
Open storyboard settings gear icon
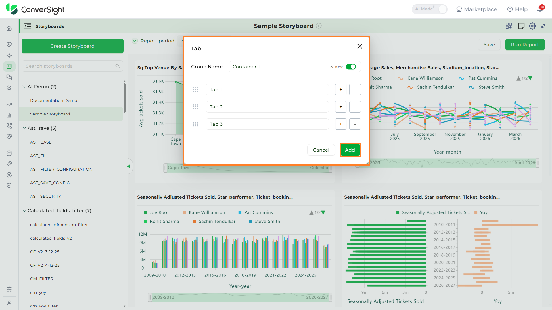pyautogui.click(x=532, y=26)
